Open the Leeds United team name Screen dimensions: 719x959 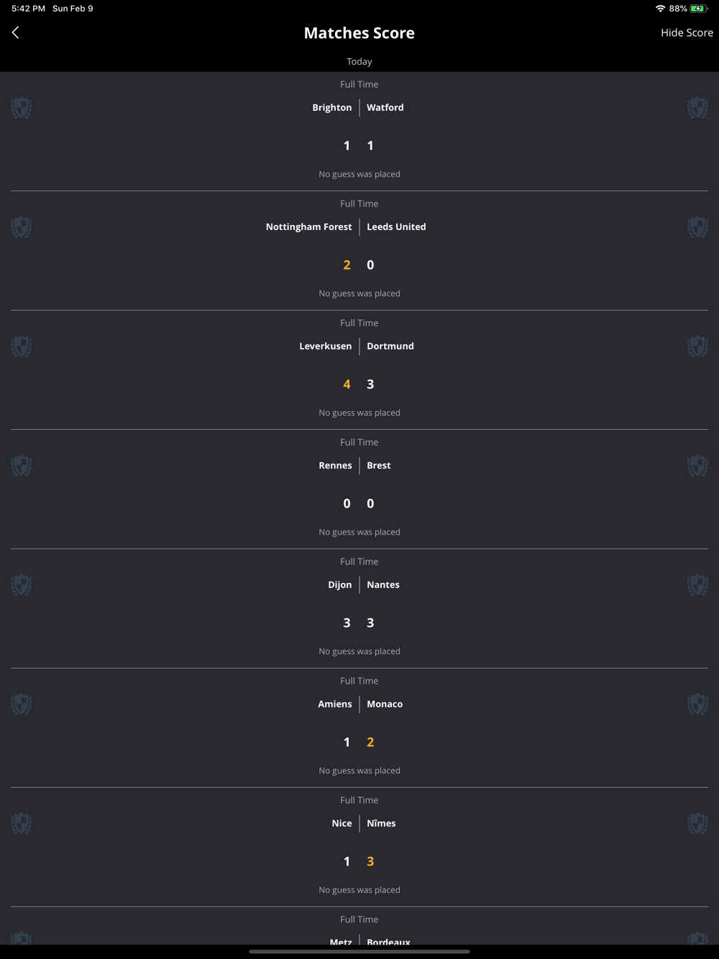(396, 226)
